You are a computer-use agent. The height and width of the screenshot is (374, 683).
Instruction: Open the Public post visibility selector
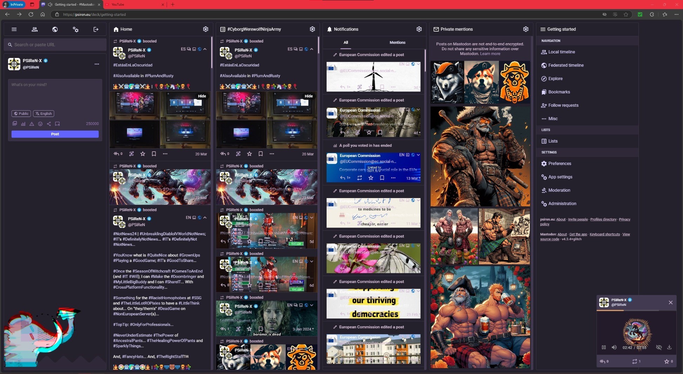click(21, 113)
